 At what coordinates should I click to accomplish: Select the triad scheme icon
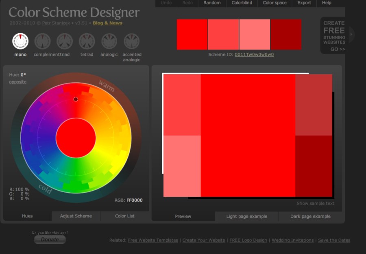coord(65,41)
